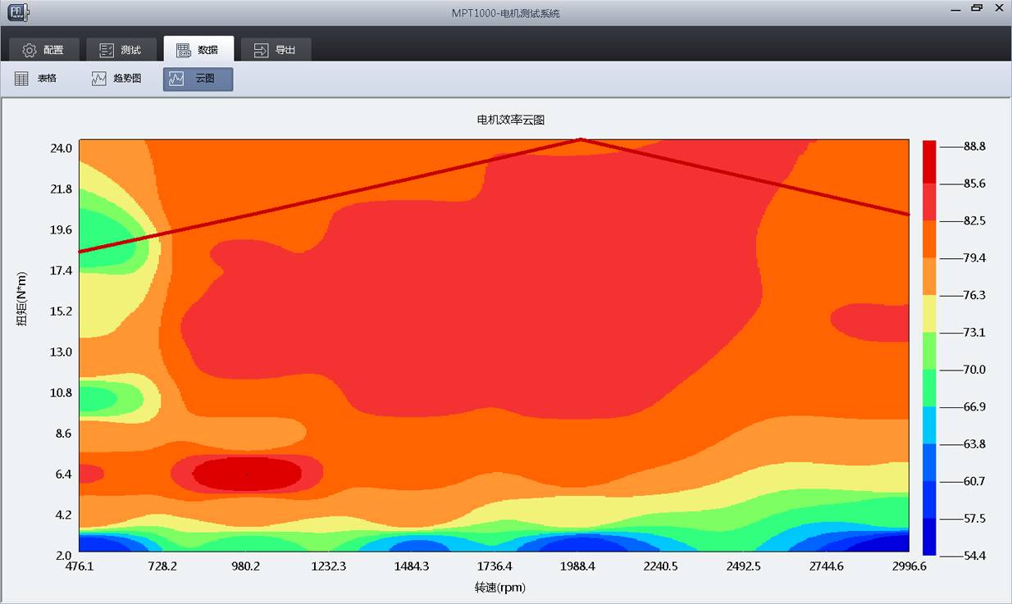Click the peak of the red torque line
The width and height of the screenshot is (1012, 604).
point(581,140)
